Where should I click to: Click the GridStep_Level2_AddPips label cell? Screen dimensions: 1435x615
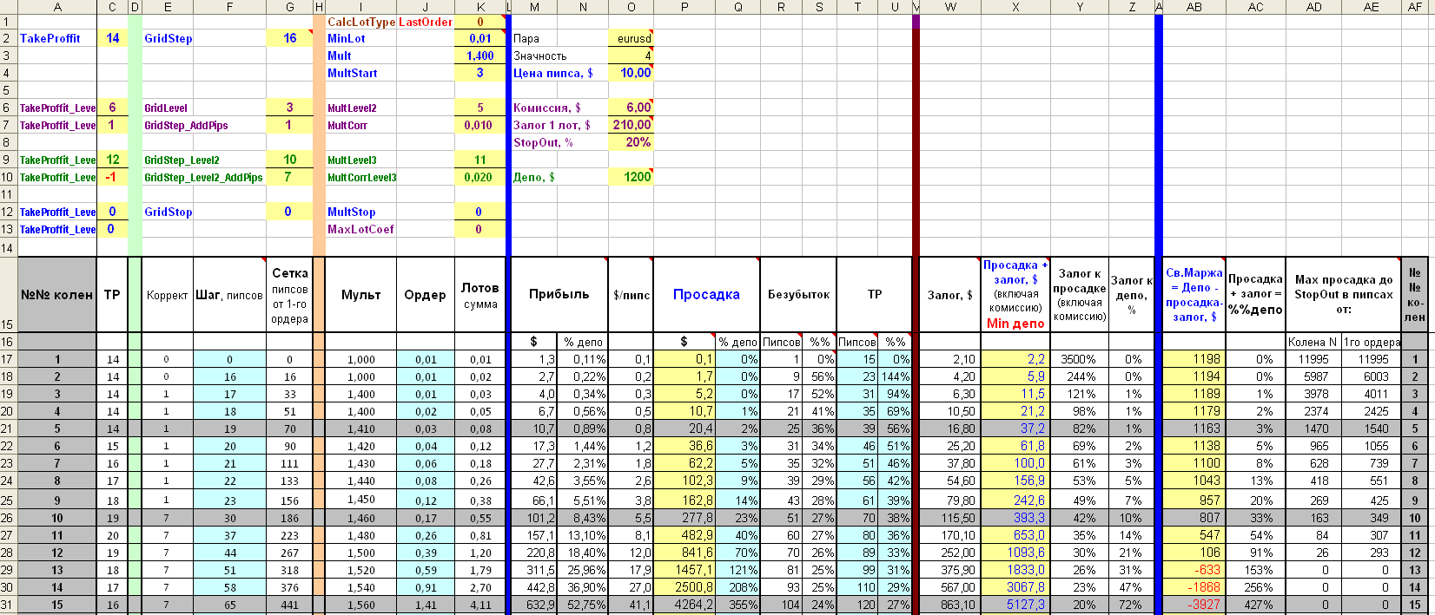point(203,178)
